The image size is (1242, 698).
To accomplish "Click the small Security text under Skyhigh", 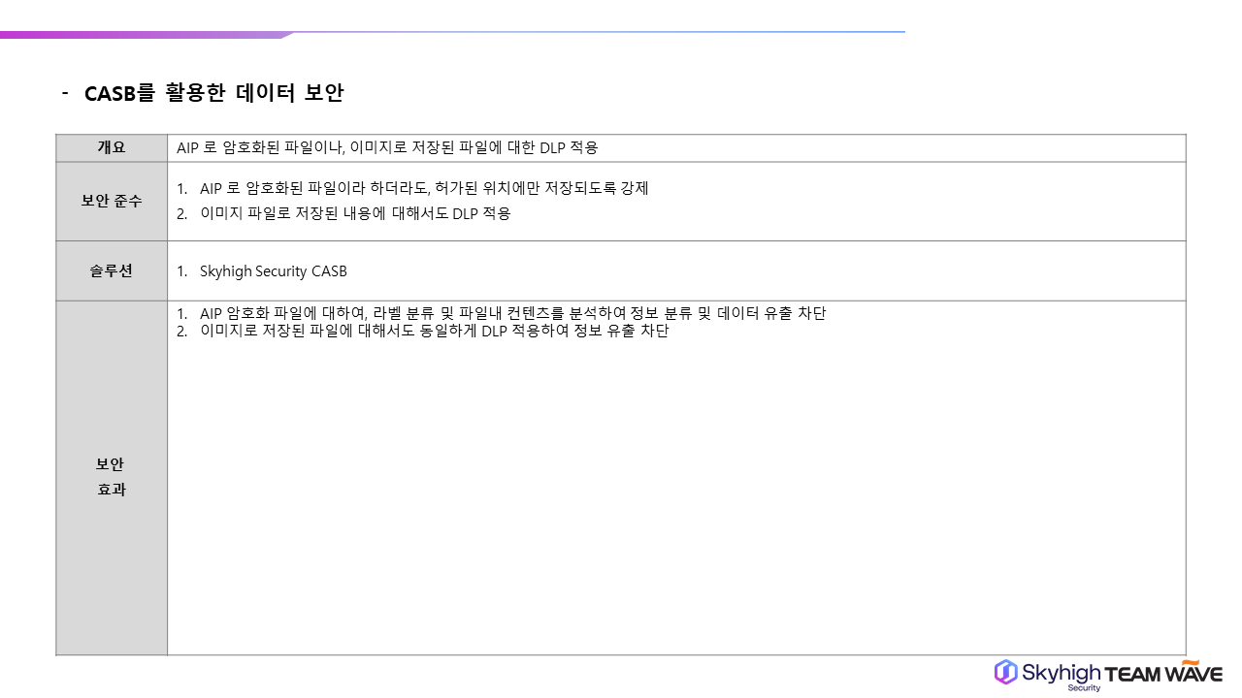I will (x=1084, y=688).
